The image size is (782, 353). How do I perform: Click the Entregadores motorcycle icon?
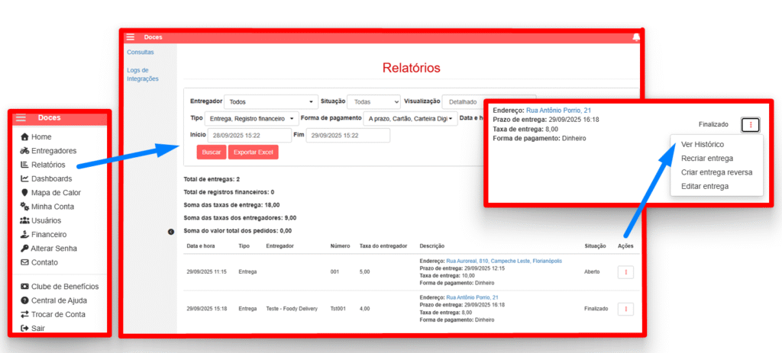[x=24, y=151]
